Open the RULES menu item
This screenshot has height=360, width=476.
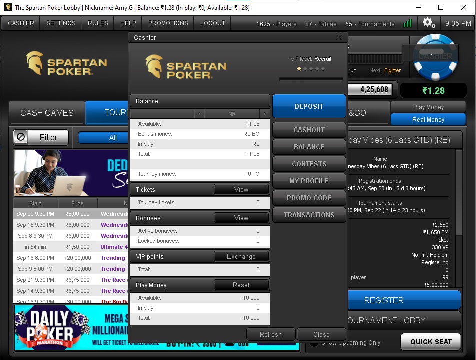coord(98,23)
